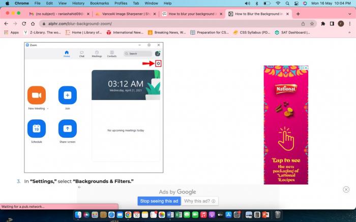Open International News bookmark
This screenshot has width=356, height=222.
point(125,33)
